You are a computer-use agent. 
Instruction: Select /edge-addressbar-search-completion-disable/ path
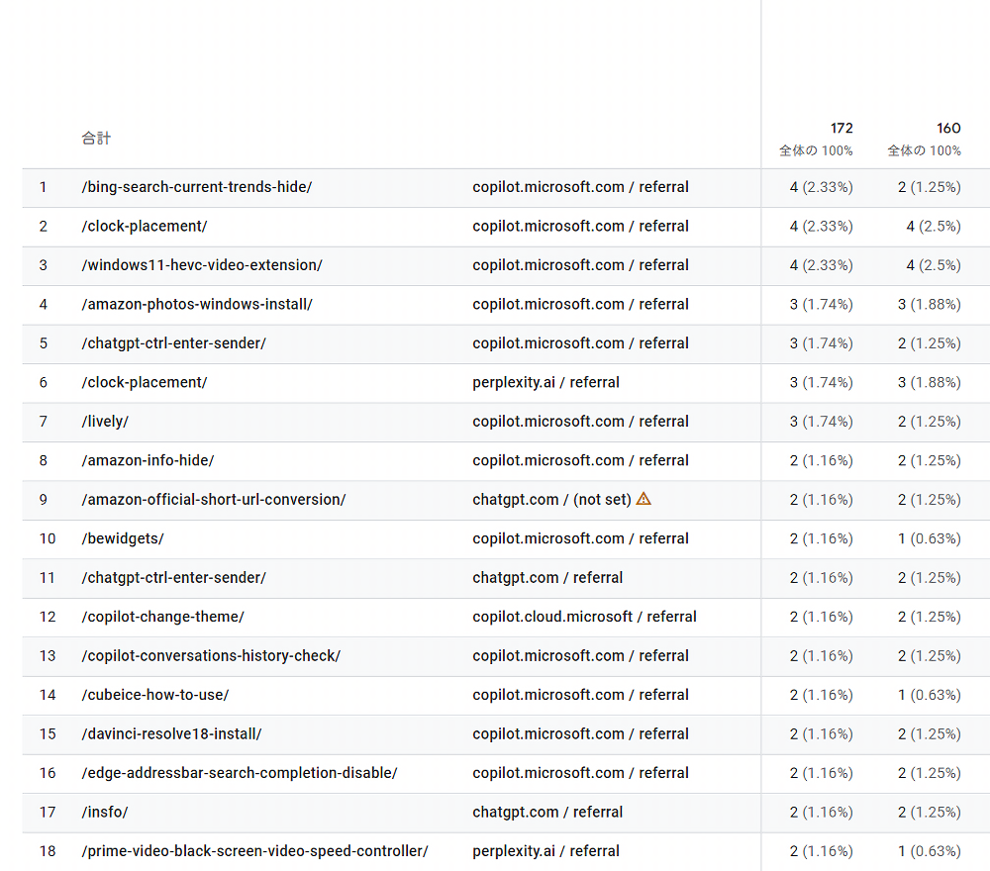pos(240,773)
